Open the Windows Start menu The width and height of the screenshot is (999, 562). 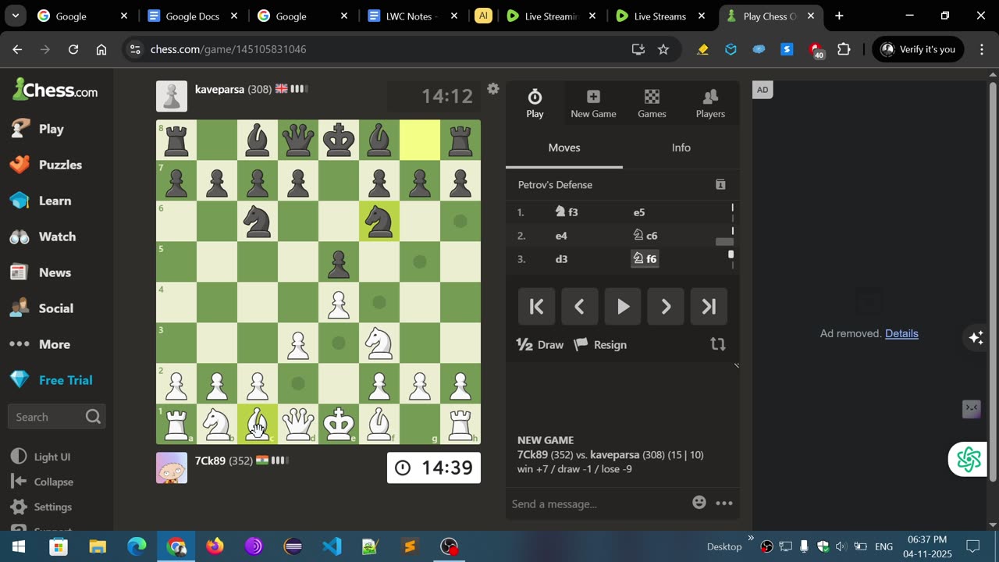pyautogui.click(x=17, y=546)
